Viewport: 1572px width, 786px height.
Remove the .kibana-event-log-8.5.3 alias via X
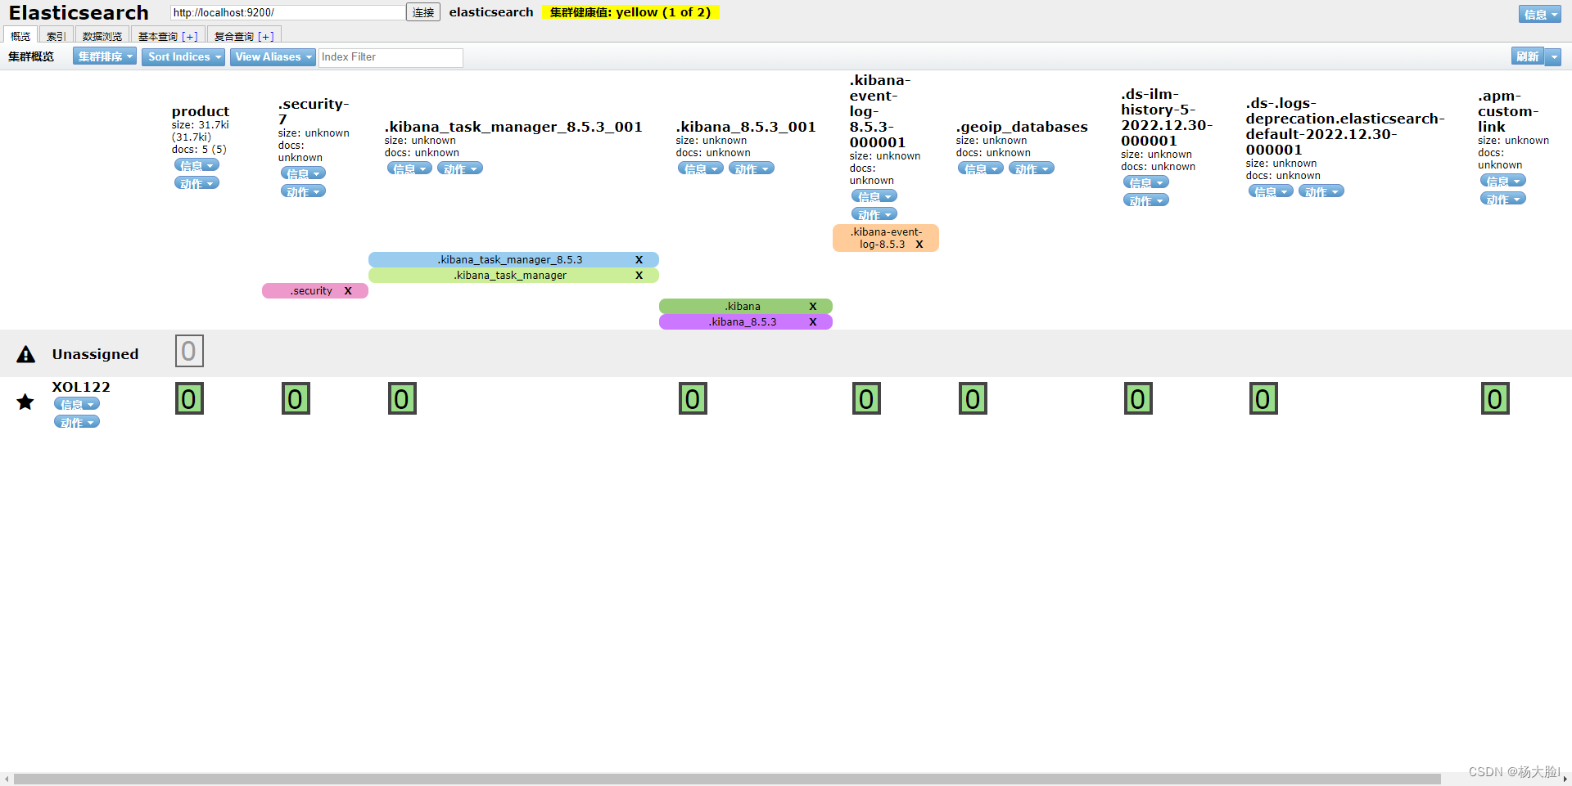(x=919, y=245)
